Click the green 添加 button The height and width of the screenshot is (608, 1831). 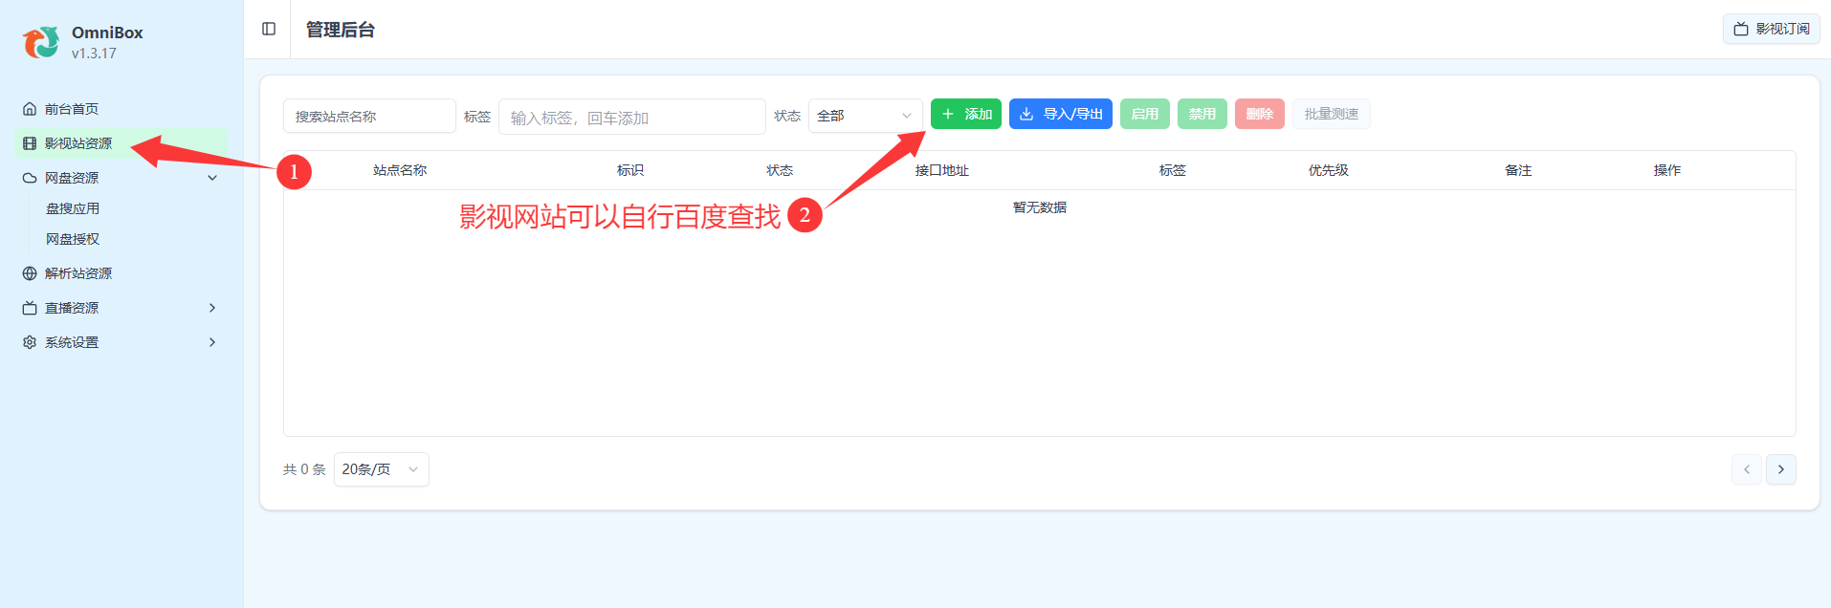(x=966, y=114)
